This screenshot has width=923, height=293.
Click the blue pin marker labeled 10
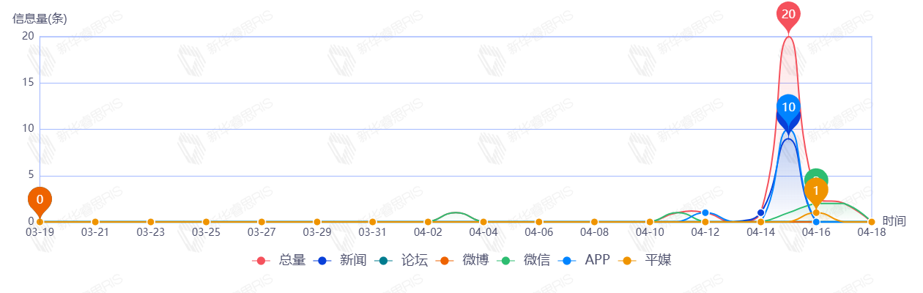click(788, 108)
